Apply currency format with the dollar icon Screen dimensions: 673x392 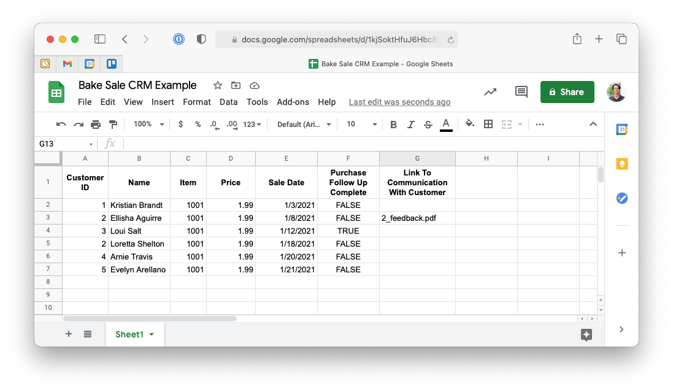pyautogui.click(x=180, y=124)
